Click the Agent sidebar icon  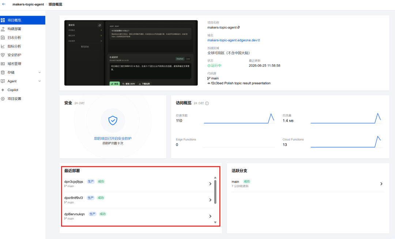[3, 81]
